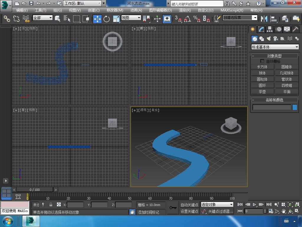Toggle Percent Snap
The height and width of the screenshot is (227, 302).
(197, 19)
